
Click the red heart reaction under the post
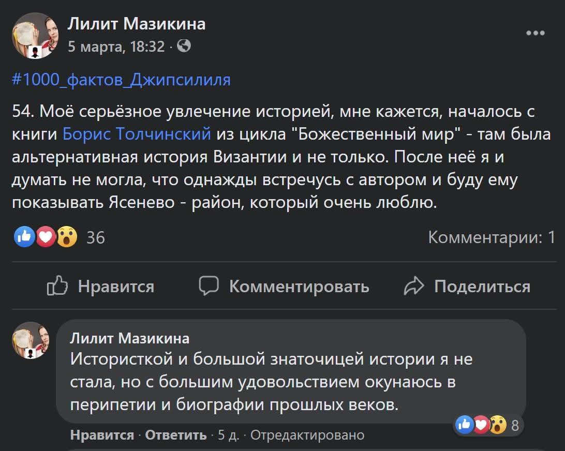coord(46,237)
